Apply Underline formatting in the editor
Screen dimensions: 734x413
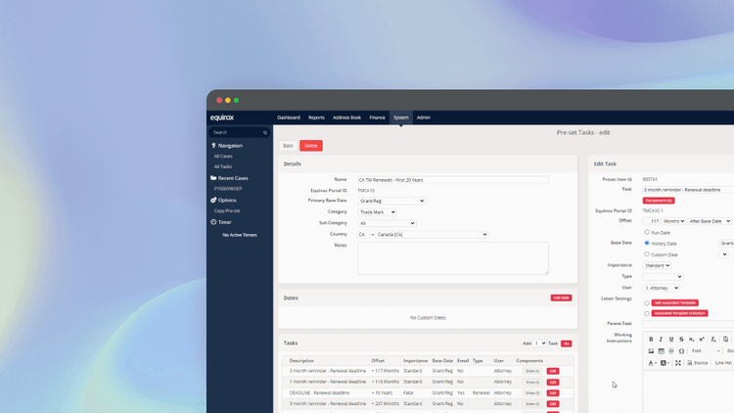tap(671, 339)
